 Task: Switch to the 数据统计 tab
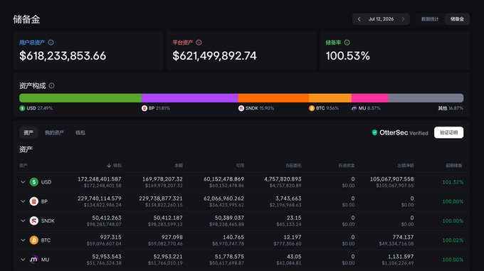click(x=430, y=19)
